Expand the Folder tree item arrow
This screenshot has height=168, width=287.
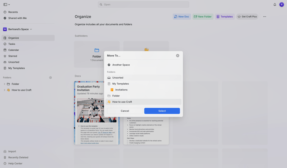coord(4,84)
